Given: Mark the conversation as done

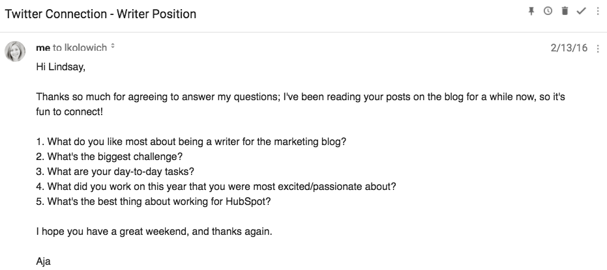Looking at the screenshot, I should point(582,11).
